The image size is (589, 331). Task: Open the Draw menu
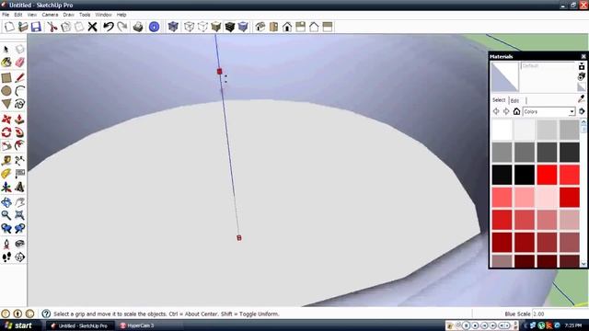click(x=68, y=15)
